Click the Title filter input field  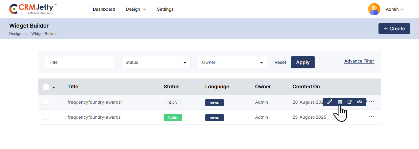[80, 62]
